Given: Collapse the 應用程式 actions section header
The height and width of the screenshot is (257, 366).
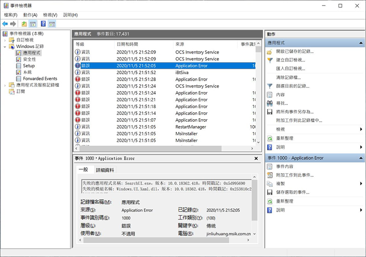Looking at the screenshot, I should click(x=361, y=43).
